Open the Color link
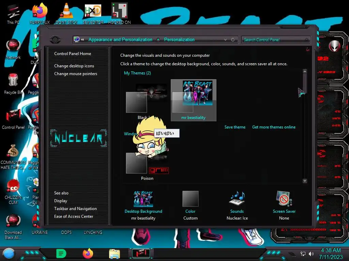Viewport: 349px width, 261px height. [x=190, y=211]
